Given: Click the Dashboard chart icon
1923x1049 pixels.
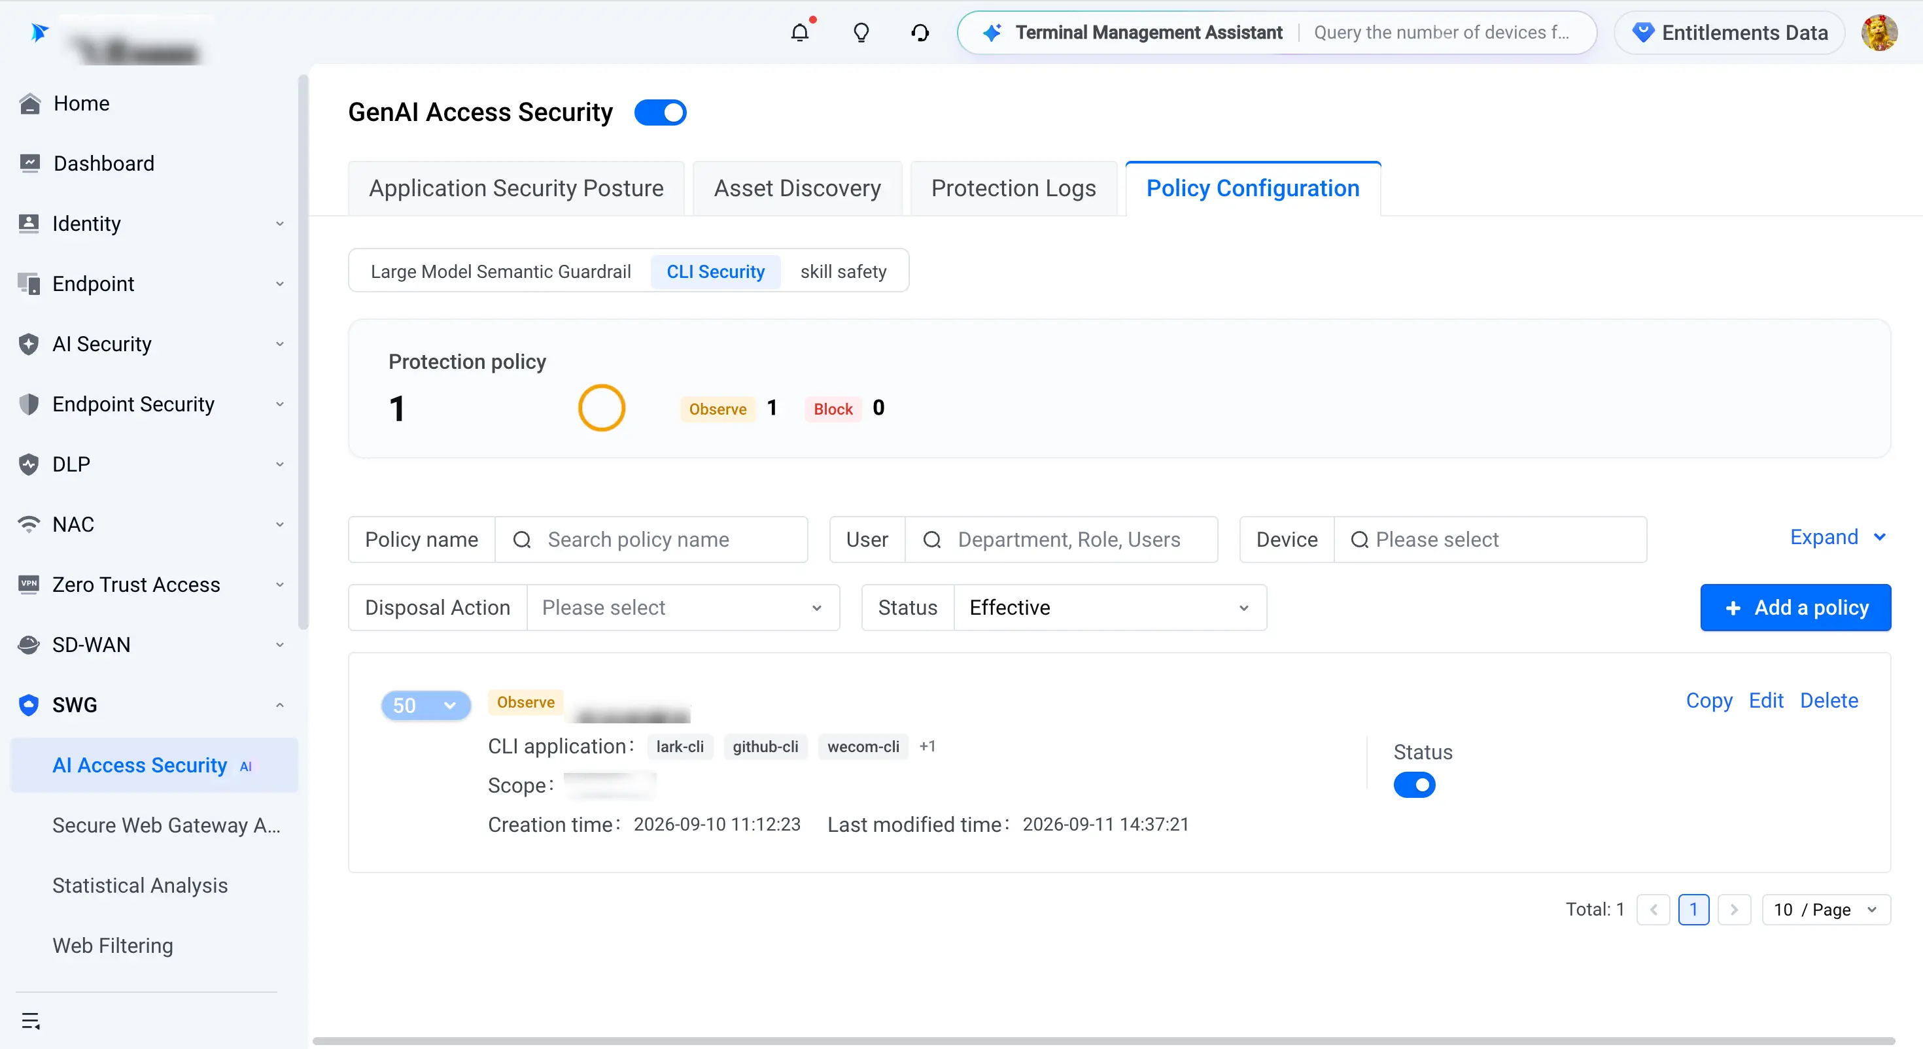Looking at the screenshot, I should click(x=29, y=163).
